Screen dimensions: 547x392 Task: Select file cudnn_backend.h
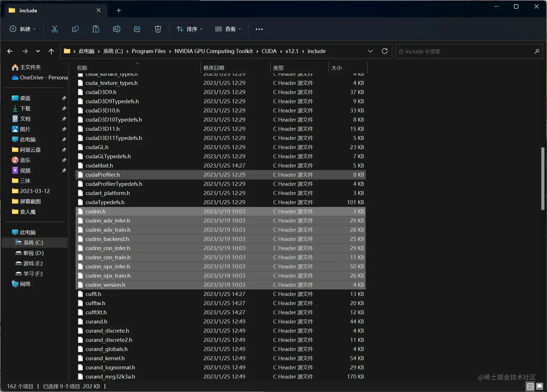tap(220, 239)
